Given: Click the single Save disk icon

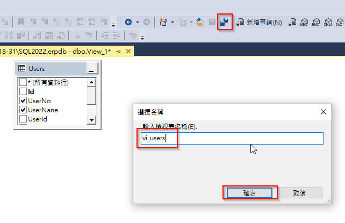Looking at the screenshot, I should click(x=212, y=22).
